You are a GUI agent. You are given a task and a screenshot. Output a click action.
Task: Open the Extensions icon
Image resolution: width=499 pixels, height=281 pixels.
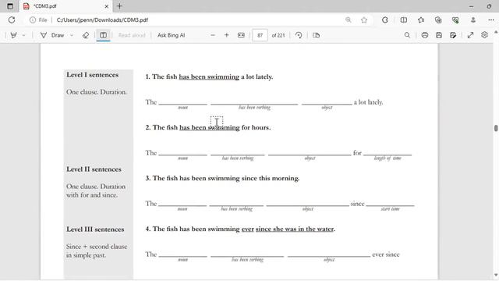click(384, 20)
